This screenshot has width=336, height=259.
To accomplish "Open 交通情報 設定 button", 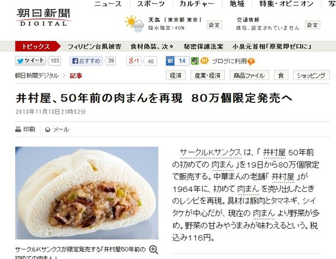I will (312, 25).
